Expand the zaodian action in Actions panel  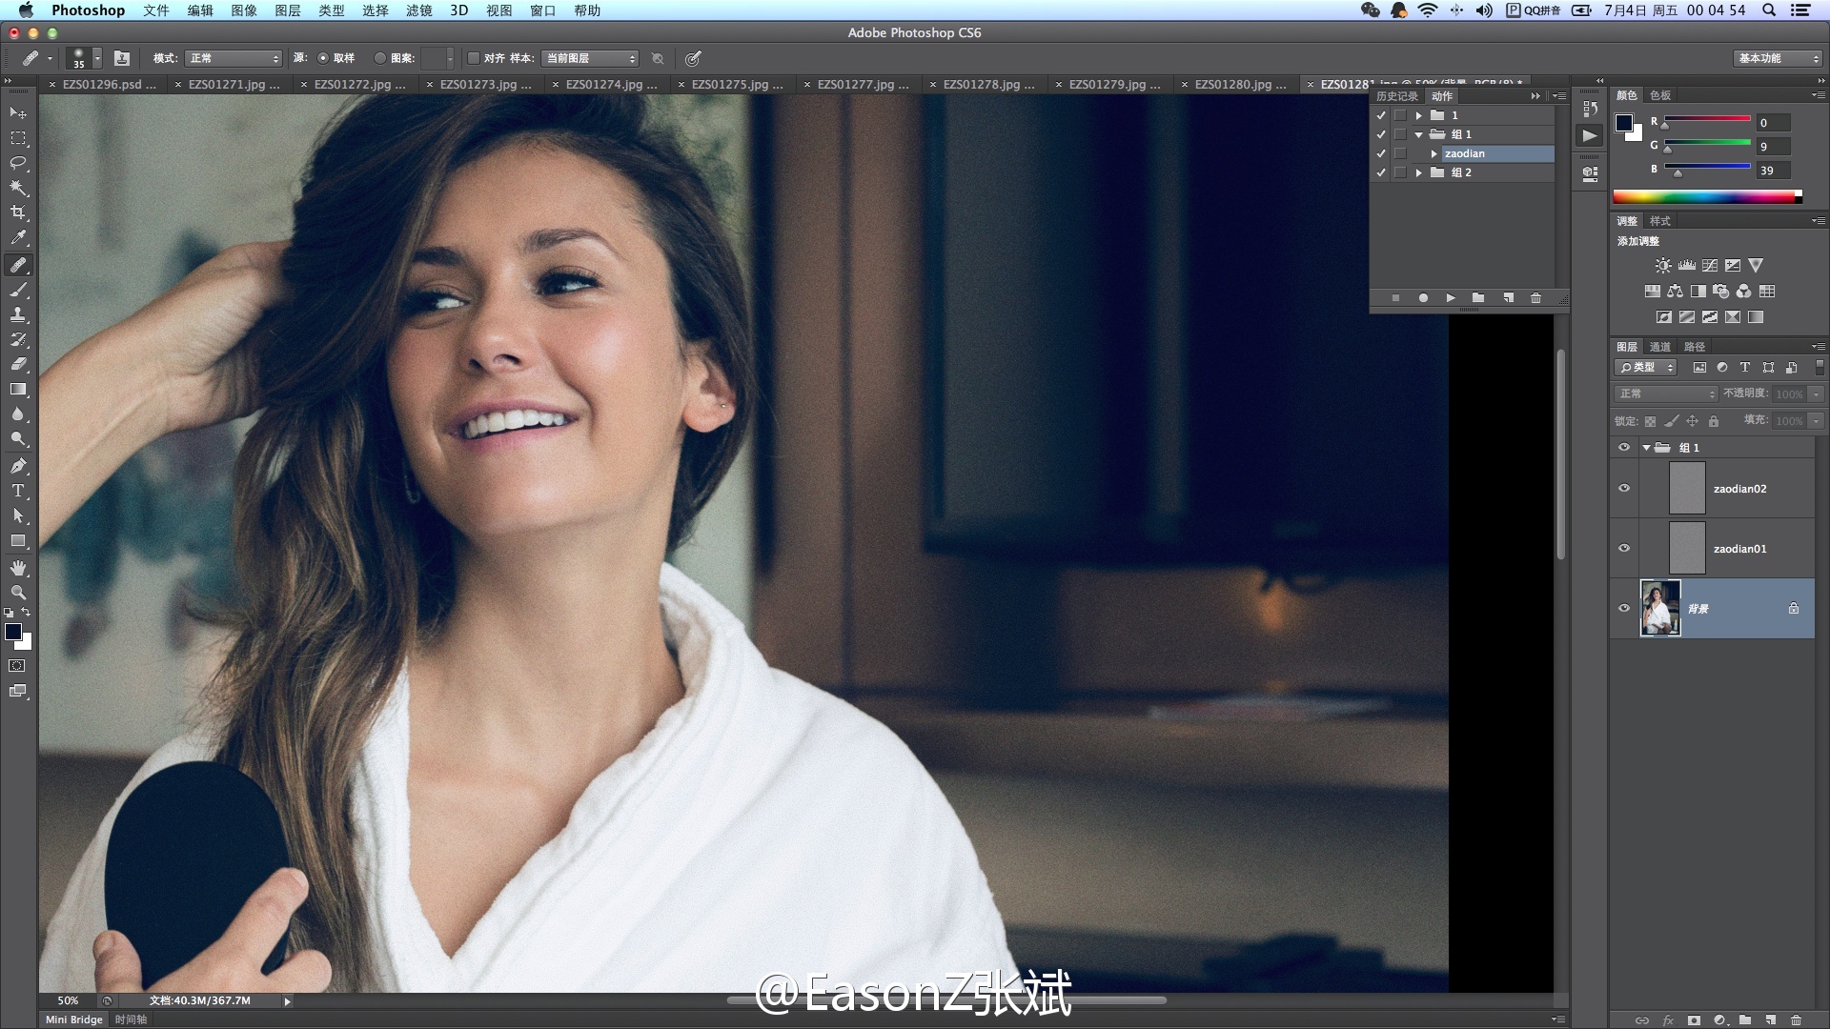coord(1434,153)
